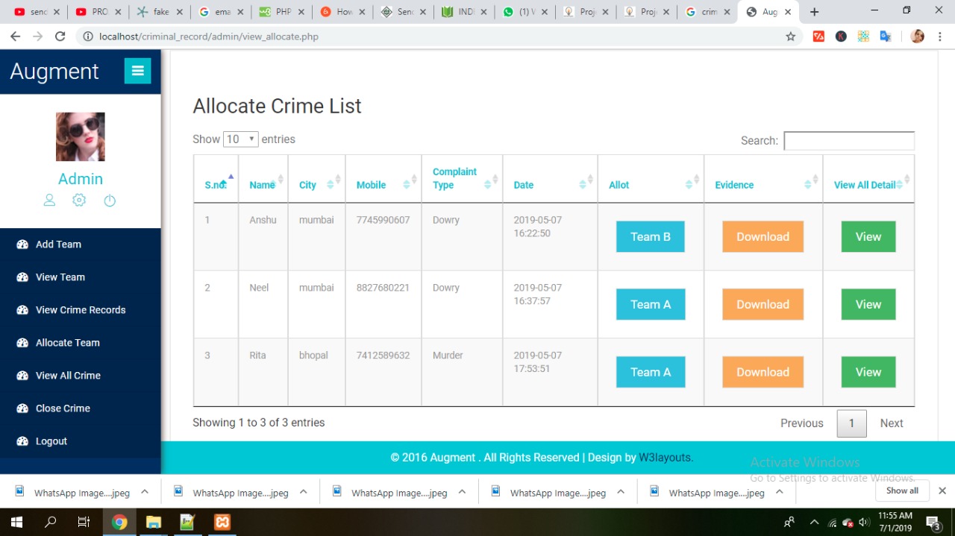Open XAMPP from the Windows taskbar
Screen dimensions: 955x536
[x=222, y=522]
